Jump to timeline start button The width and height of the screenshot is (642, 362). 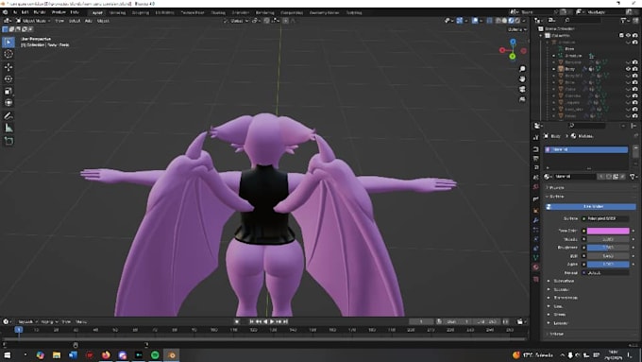pos(251,321)
